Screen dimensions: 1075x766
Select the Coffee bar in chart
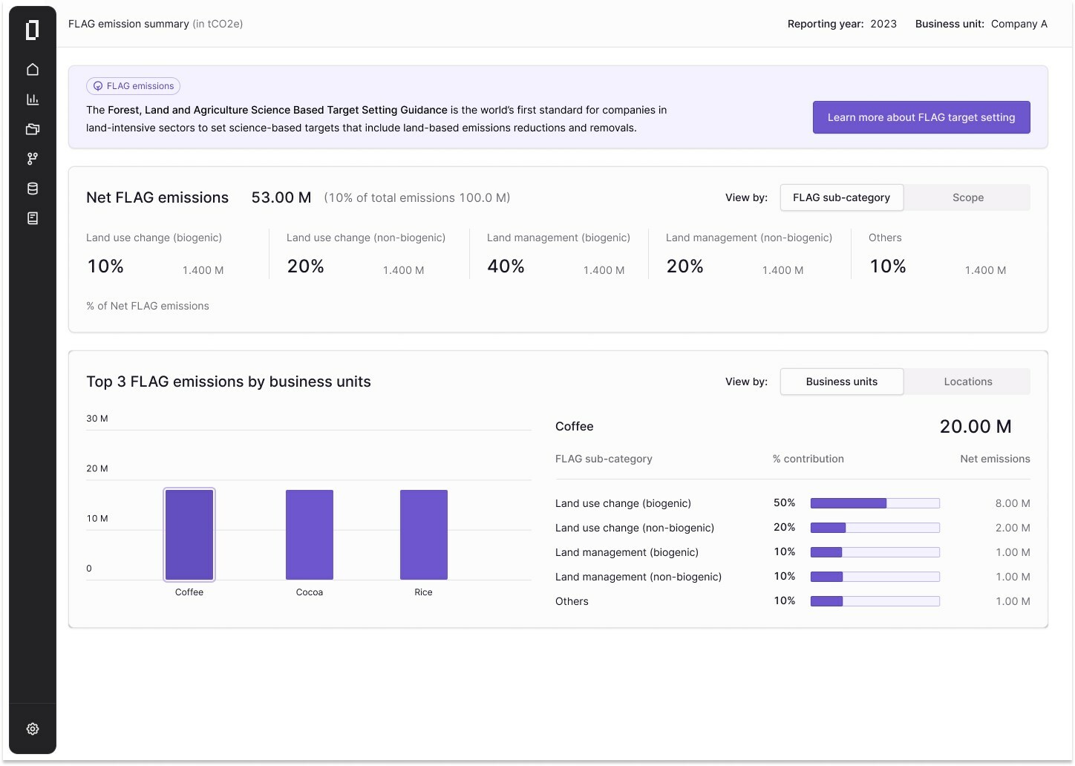click(x=189, y=534)
